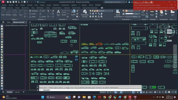This screenshot has height=100, width=178.
Task: Expand the Propiedades panel dropdown
Action: coord(126,19)
